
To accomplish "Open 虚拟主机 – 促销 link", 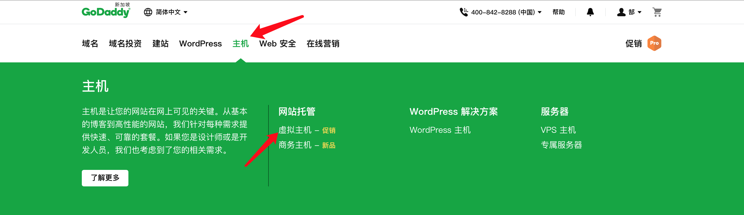I will (307, 130).
